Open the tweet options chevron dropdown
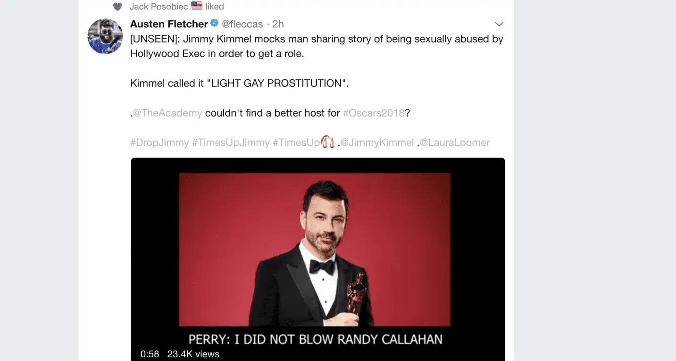This screenshot has width=676, height=361. coord(499,24)
